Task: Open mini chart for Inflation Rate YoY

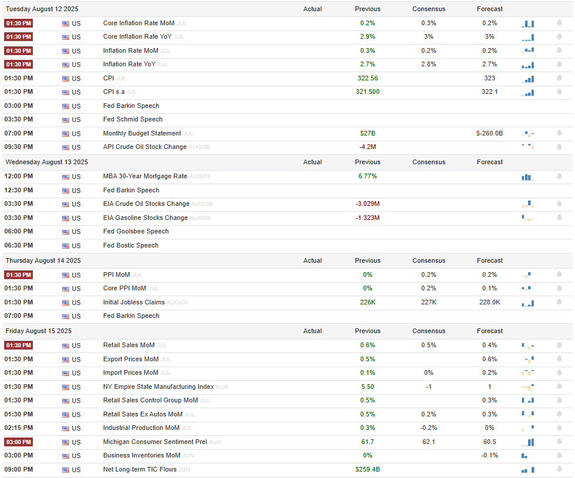Action: point(527,65)
